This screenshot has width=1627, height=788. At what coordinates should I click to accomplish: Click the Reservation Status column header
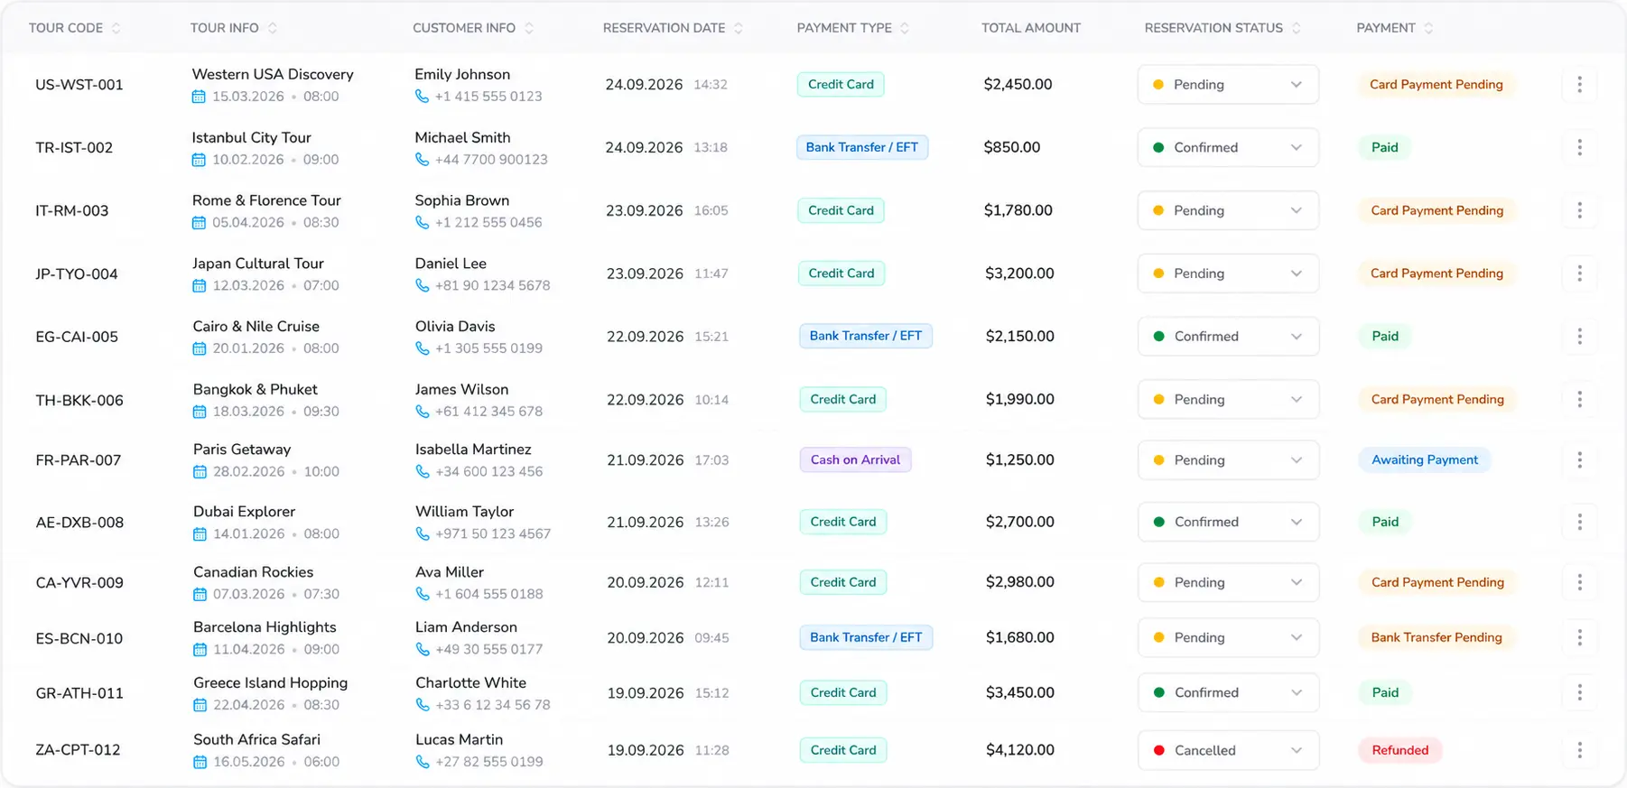click(1213, 28)
